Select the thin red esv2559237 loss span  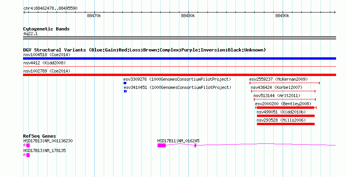[x=285, y=83]
